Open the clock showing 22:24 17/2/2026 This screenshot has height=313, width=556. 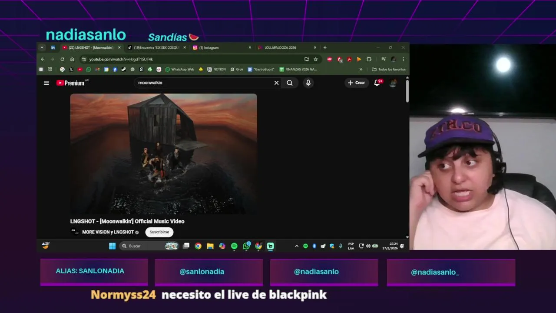click(x=390, y=246)
